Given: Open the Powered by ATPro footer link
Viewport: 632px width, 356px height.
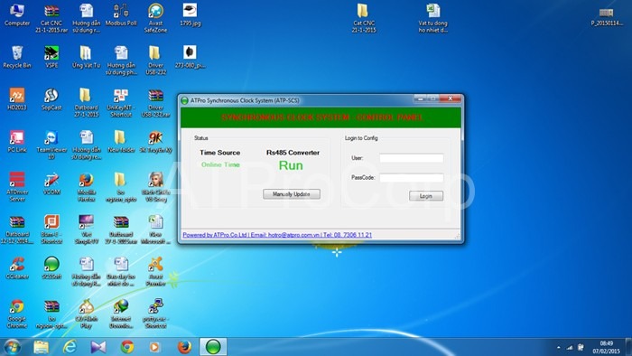Looking at the screenshot, I should pyautogui.click(x=277, y=235).
